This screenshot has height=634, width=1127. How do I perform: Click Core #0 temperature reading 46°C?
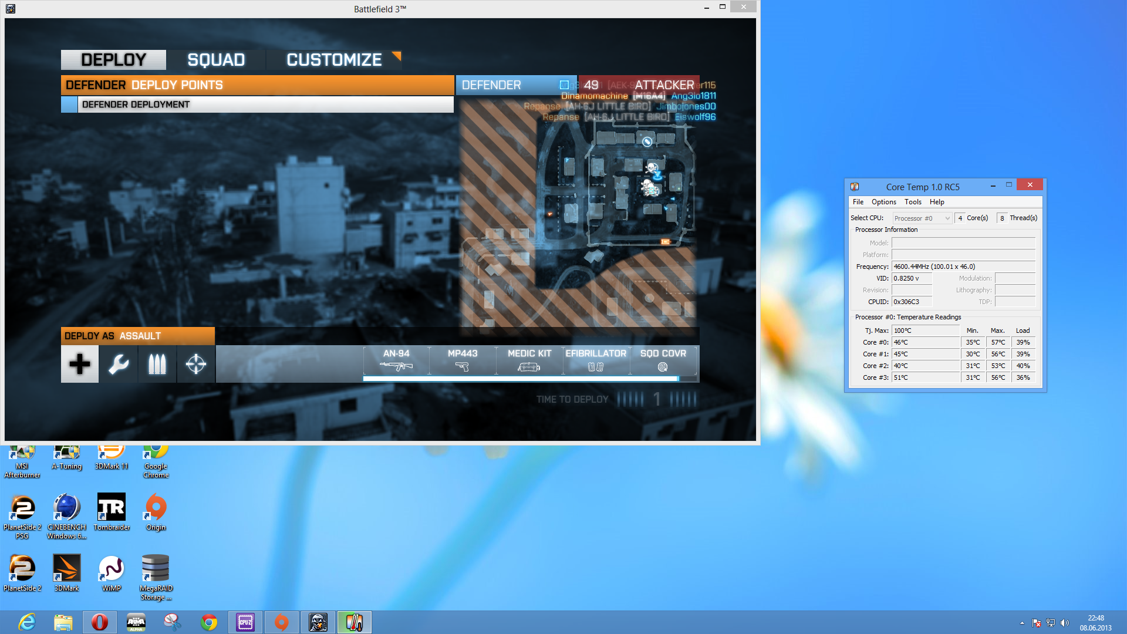click(x=925, y=342)
